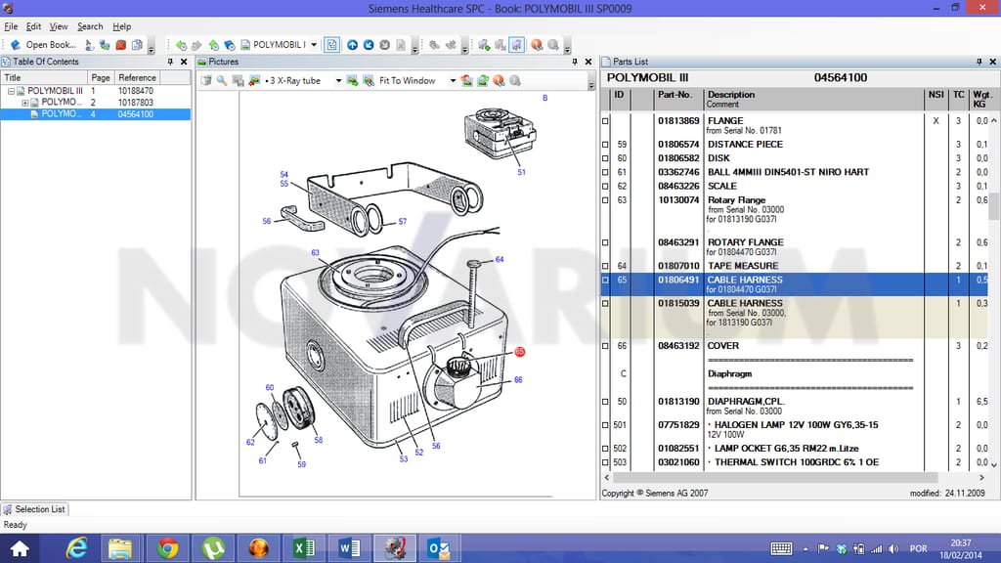Collapse the POLYMOBIL III root tree node

tap(12, 91)
